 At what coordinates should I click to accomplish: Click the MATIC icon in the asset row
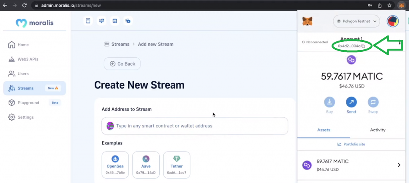[x=307, y=165]
